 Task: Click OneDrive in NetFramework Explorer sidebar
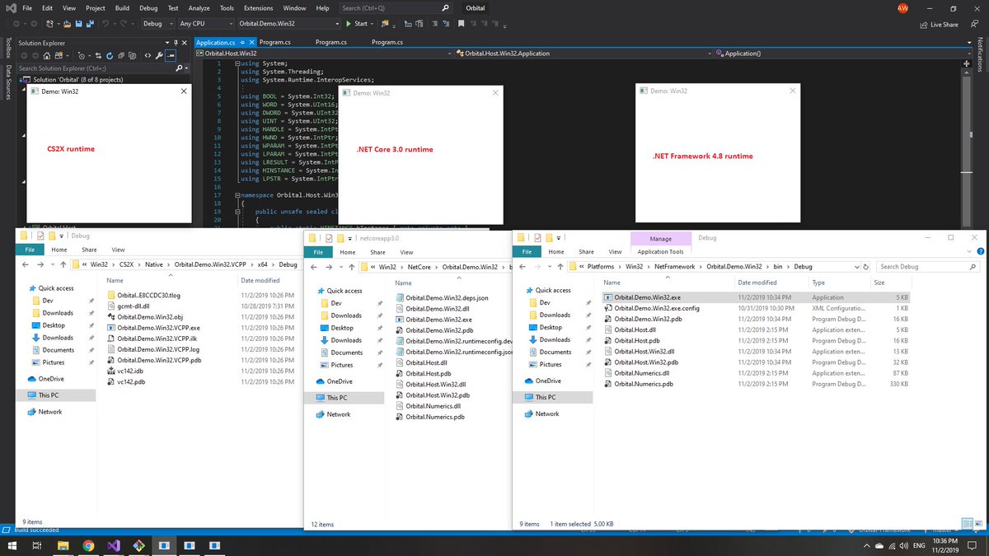click(x=547, y=381)
